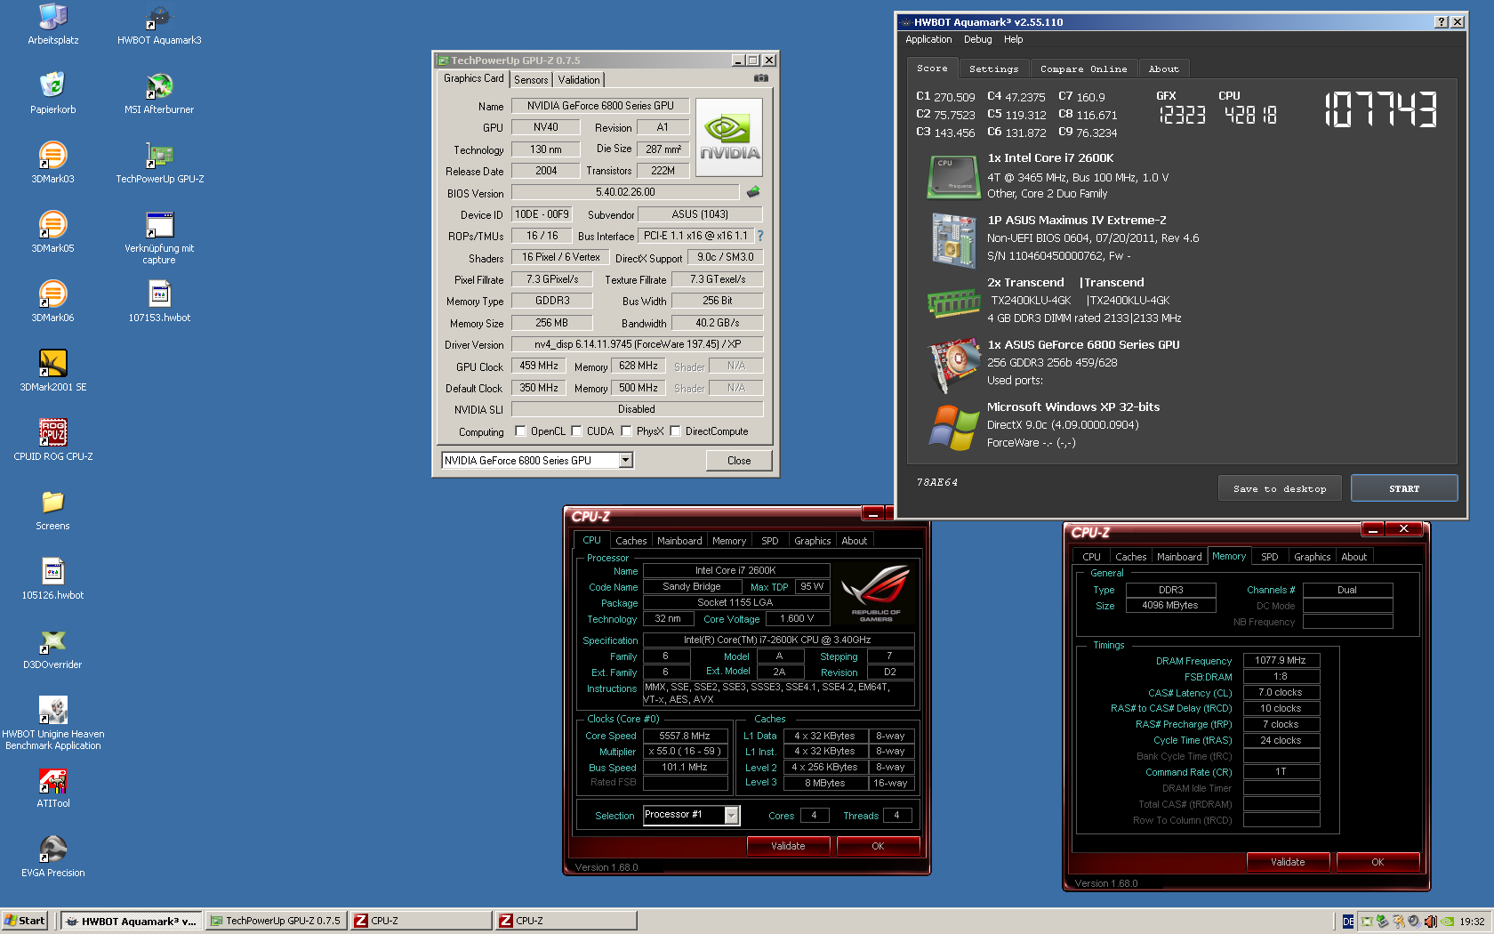Click the Core Speed 5557.8 MHz value
Screen dimensions: 1494x934
coord(685,736)
